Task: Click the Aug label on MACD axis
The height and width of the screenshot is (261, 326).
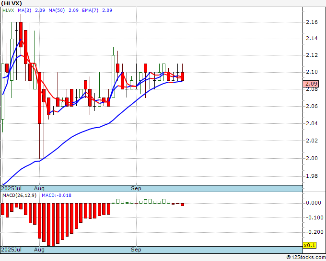Action: point(39,250)
